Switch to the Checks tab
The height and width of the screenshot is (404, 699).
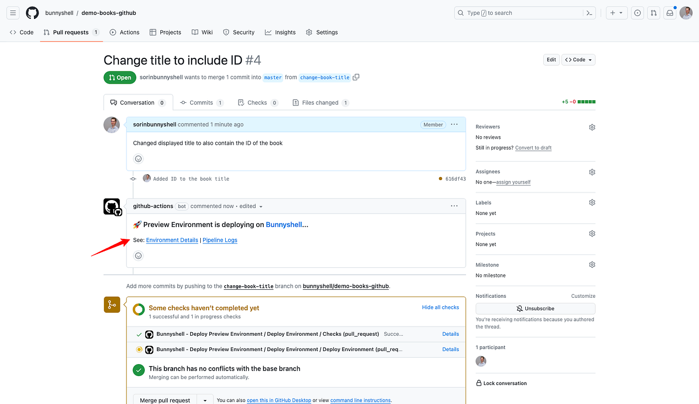pos(258,103)
